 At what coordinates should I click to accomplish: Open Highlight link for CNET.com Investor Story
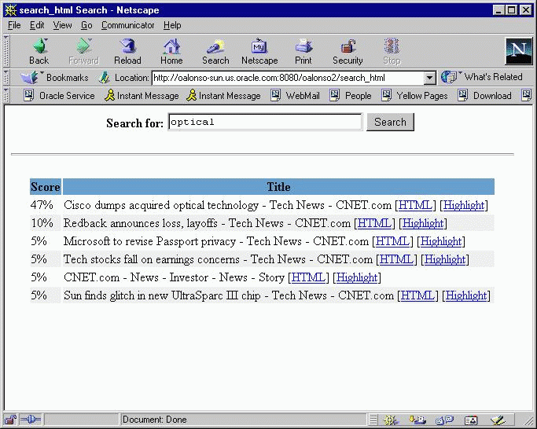tap(357, 277)
